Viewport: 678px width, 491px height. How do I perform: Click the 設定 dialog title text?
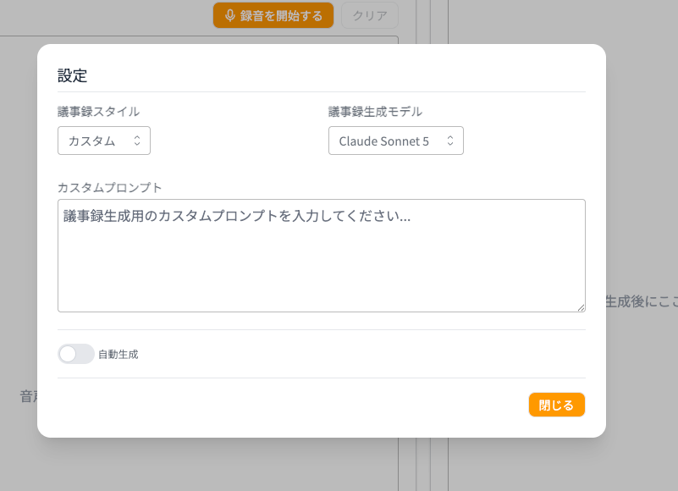(72, 75)
